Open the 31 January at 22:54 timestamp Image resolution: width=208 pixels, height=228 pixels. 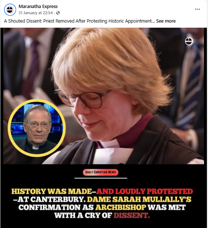35,13
